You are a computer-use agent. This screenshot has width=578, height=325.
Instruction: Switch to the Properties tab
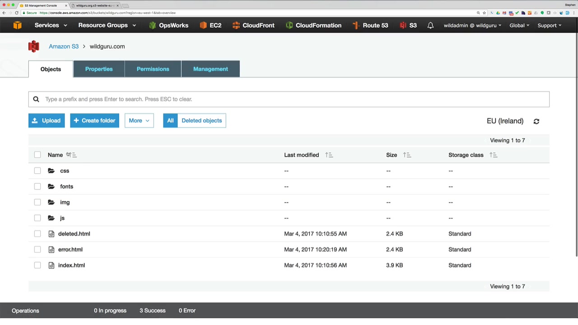(99, 69)
